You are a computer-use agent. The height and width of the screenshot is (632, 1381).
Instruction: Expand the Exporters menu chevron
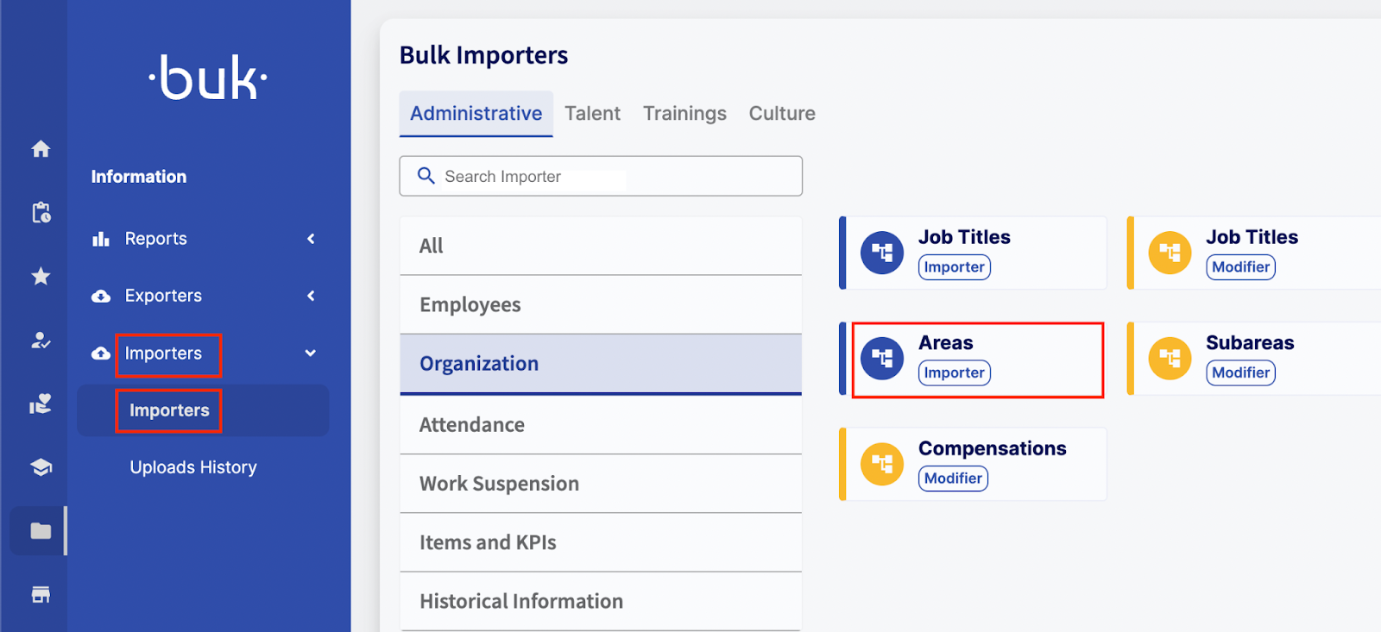311,296
